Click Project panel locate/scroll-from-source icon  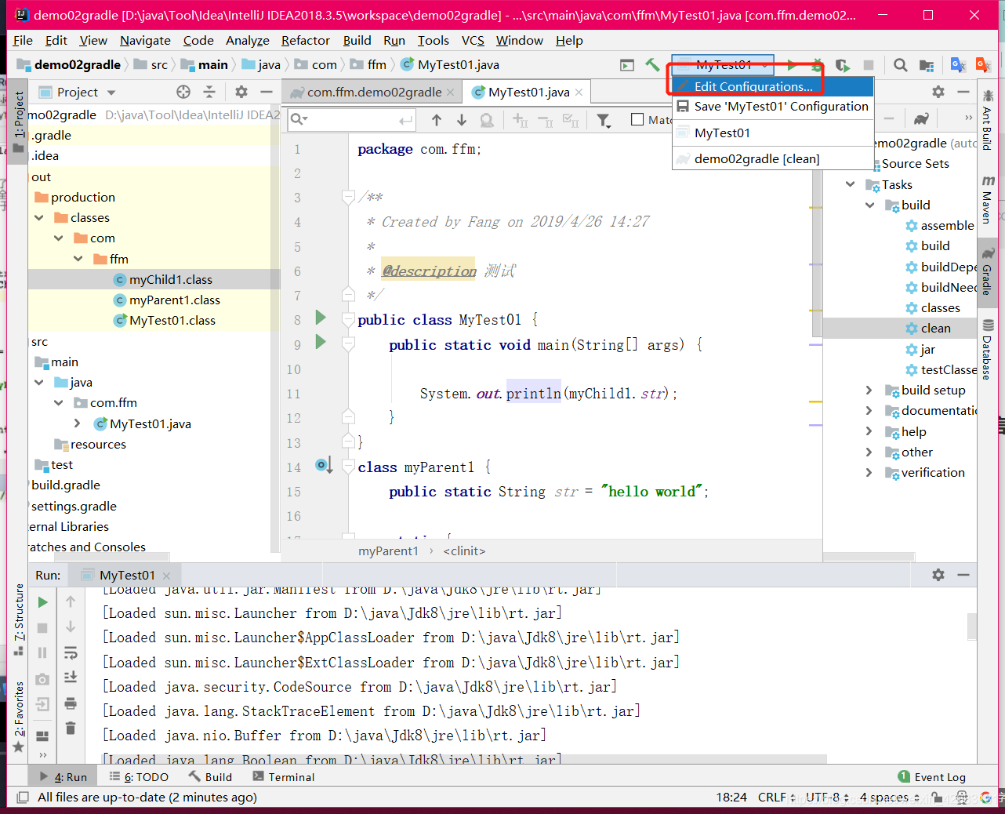coord(183,92)
